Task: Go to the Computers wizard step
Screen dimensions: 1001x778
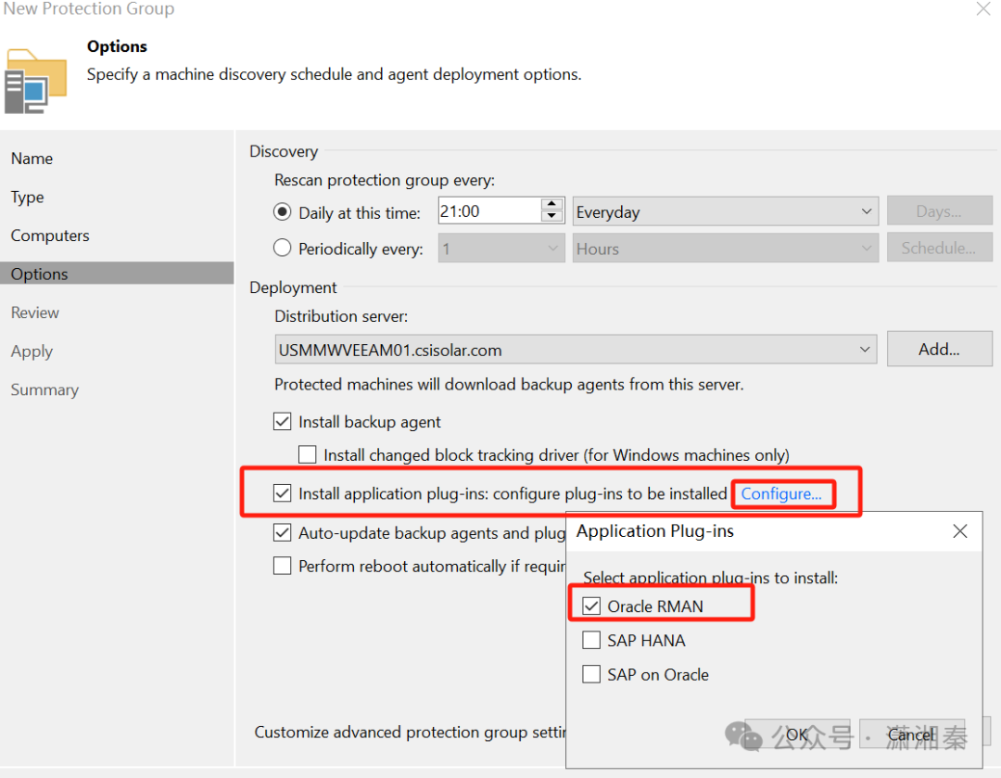Action: 50,236
